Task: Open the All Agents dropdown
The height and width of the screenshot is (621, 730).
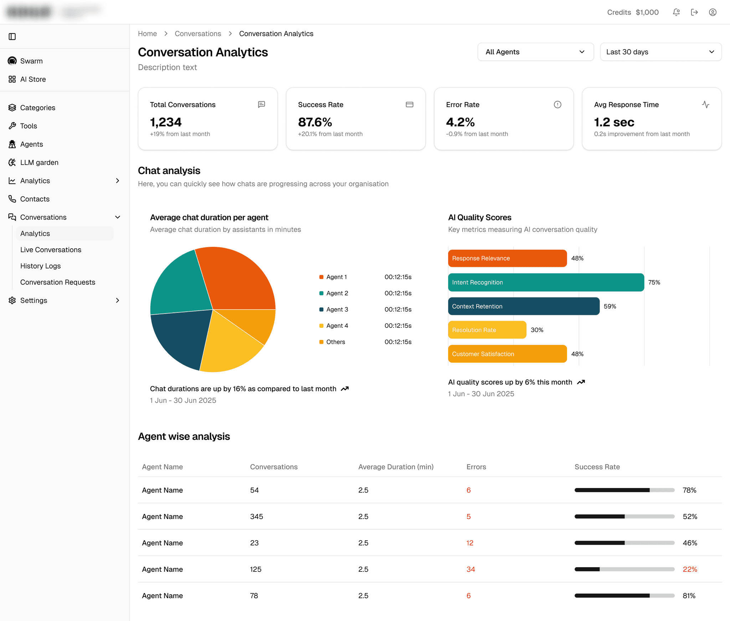Action: coord(535,52)
